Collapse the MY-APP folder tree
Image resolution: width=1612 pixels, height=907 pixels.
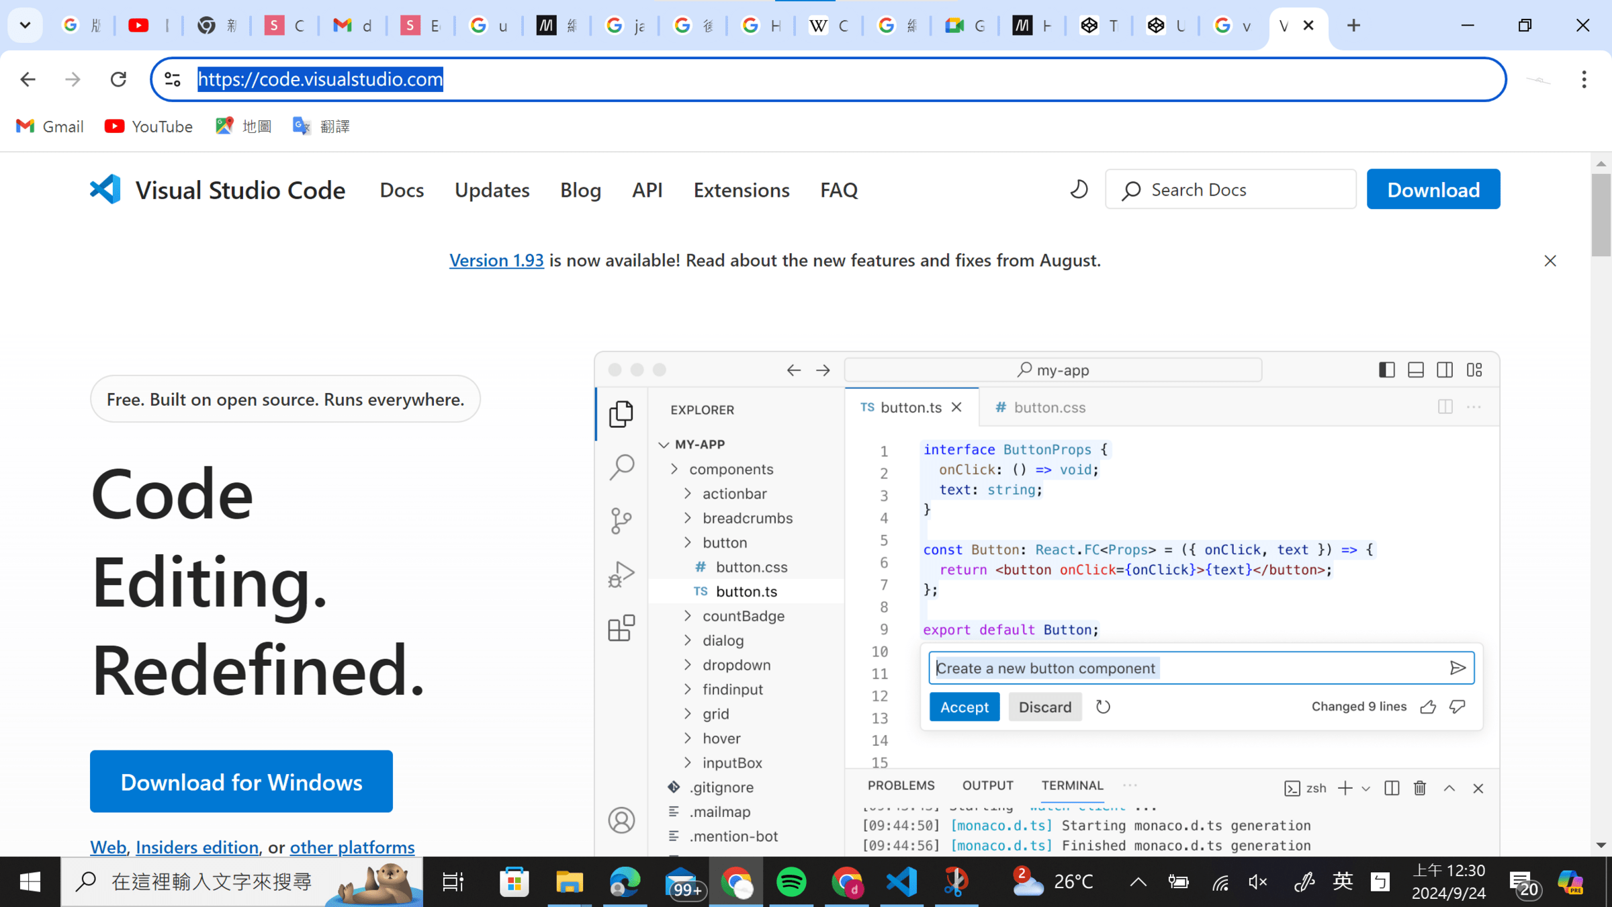click(664, 445)
